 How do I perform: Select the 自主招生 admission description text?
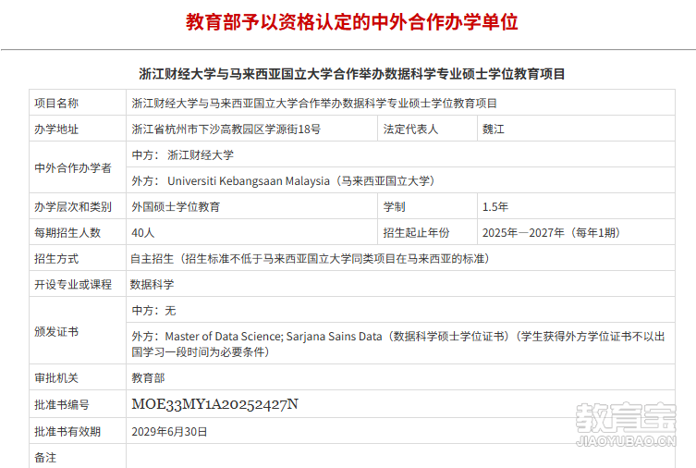pyautogui.click(x=310, y=258)
